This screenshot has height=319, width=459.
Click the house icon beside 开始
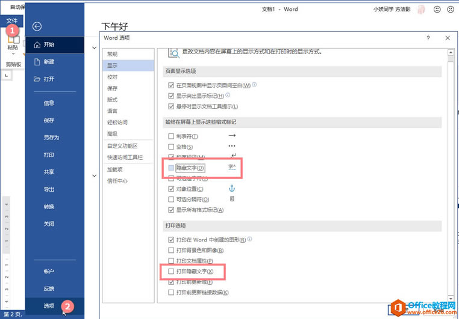[37, 44]
